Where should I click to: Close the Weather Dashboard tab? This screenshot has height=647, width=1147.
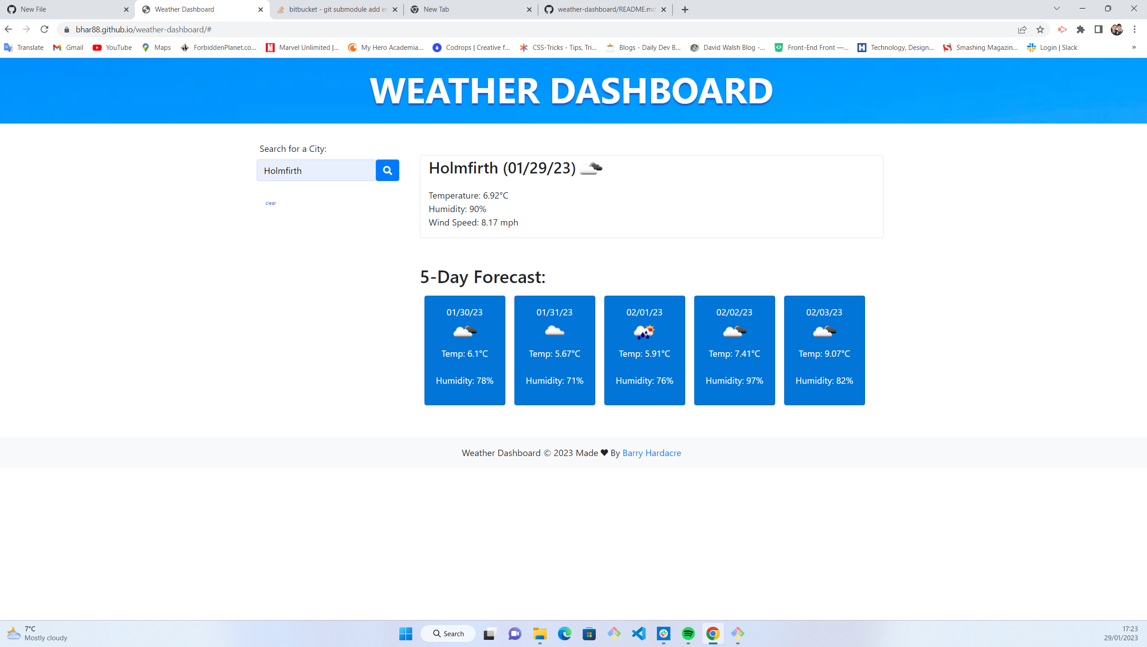tap(261, 9)
